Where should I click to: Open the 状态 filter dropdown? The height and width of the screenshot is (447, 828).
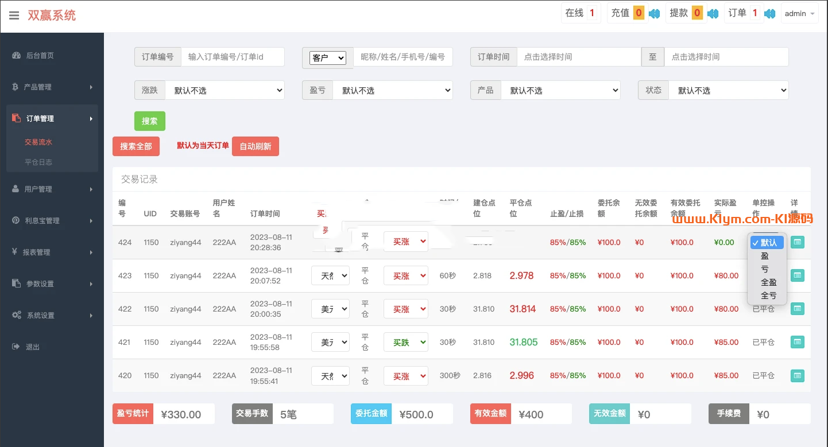point(728,91)
